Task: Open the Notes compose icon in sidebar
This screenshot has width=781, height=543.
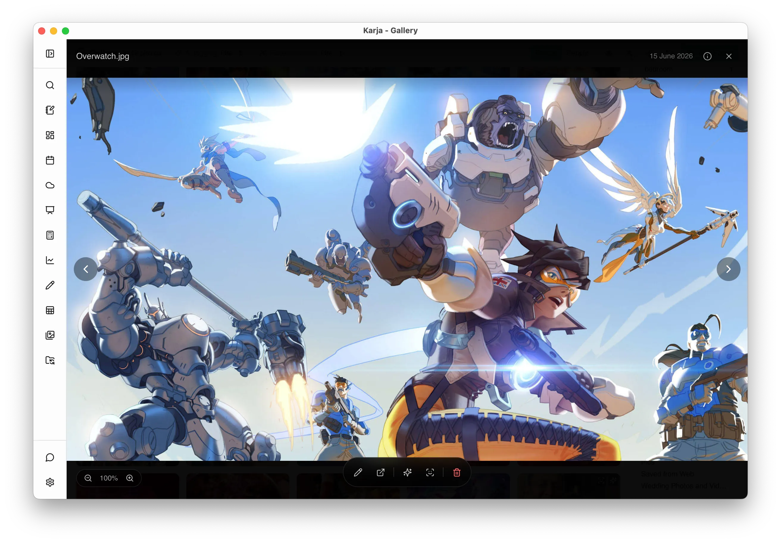Action: 50,110
